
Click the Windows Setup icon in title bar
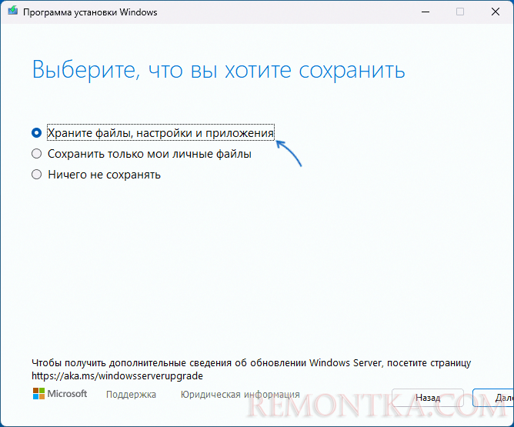(13, 11)
